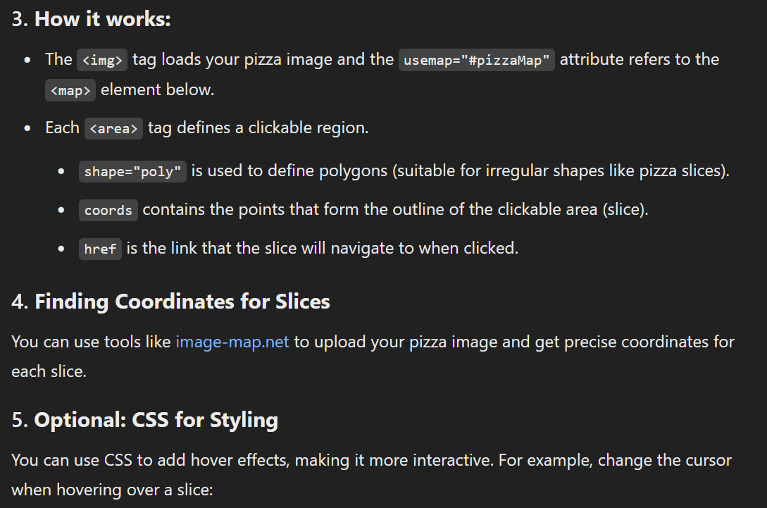This screenshot has height=508, width=767.
Task: Click the text "element below."
Action: (x=157, y=90)
